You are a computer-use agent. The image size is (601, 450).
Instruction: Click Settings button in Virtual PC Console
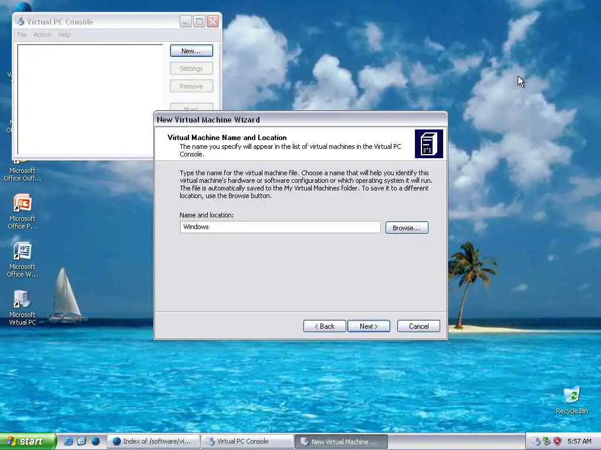pos(191,69)
